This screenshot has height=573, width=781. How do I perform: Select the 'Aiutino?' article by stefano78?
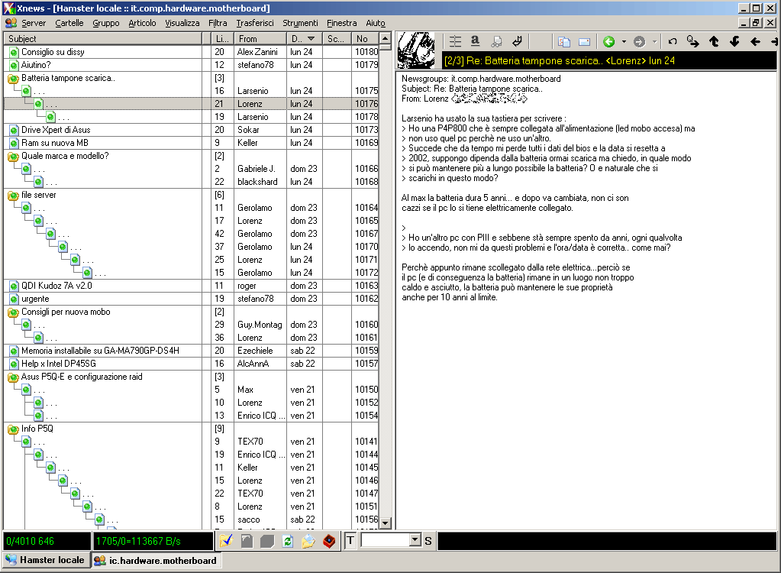coord(192,65)
